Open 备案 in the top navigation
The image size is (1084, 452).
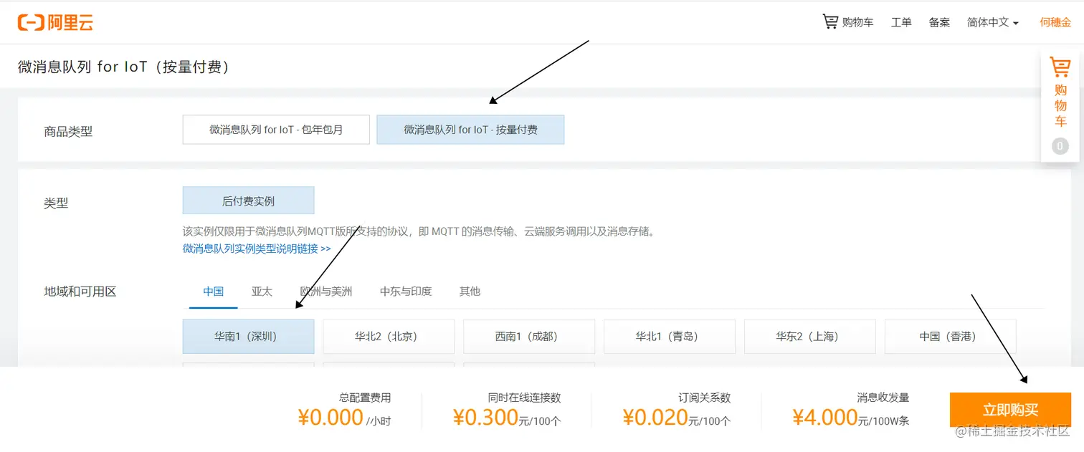[x=939, y=22]
